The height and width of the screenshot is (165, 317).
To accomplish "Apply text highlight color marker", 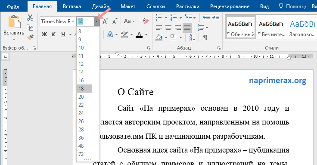I will [x=124, y=34].
